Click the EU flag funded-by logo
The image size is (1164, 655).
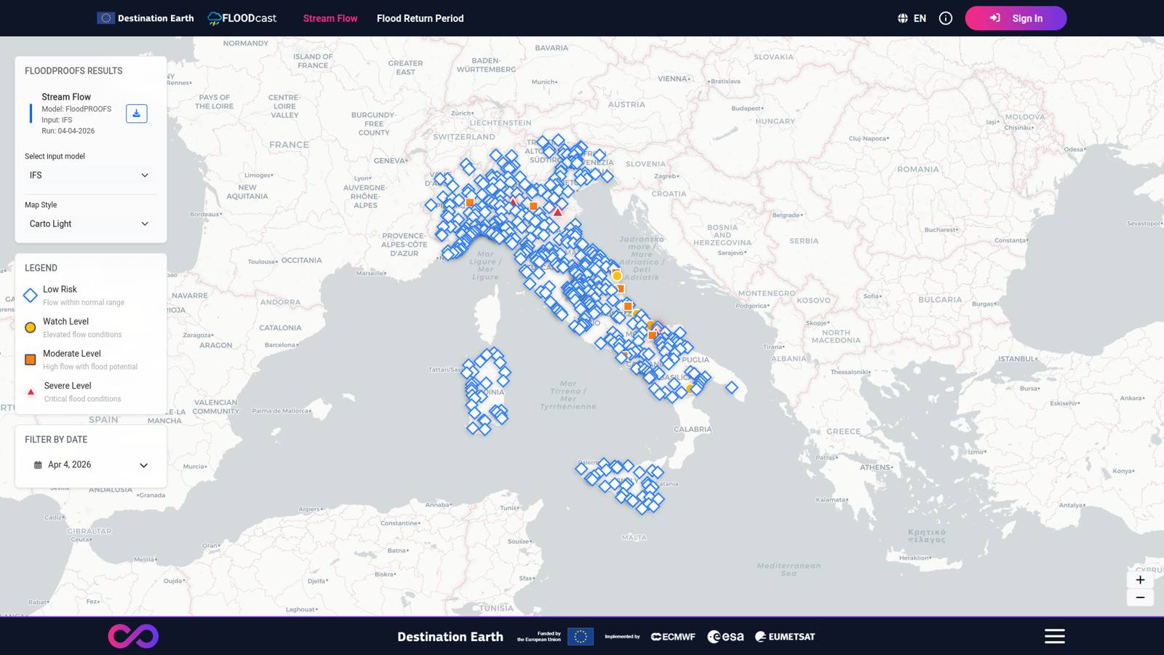point(580,637)
